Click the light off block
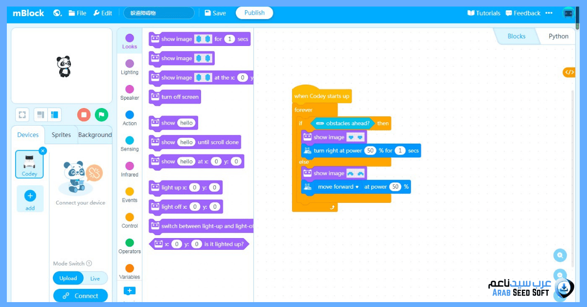The width and height of the screenshot is (587, 307). (x=186, y=207)
